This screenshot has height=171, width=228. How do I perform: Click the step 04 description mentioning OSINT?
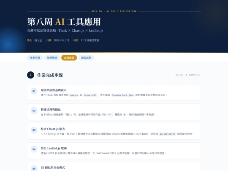[103, 153]
